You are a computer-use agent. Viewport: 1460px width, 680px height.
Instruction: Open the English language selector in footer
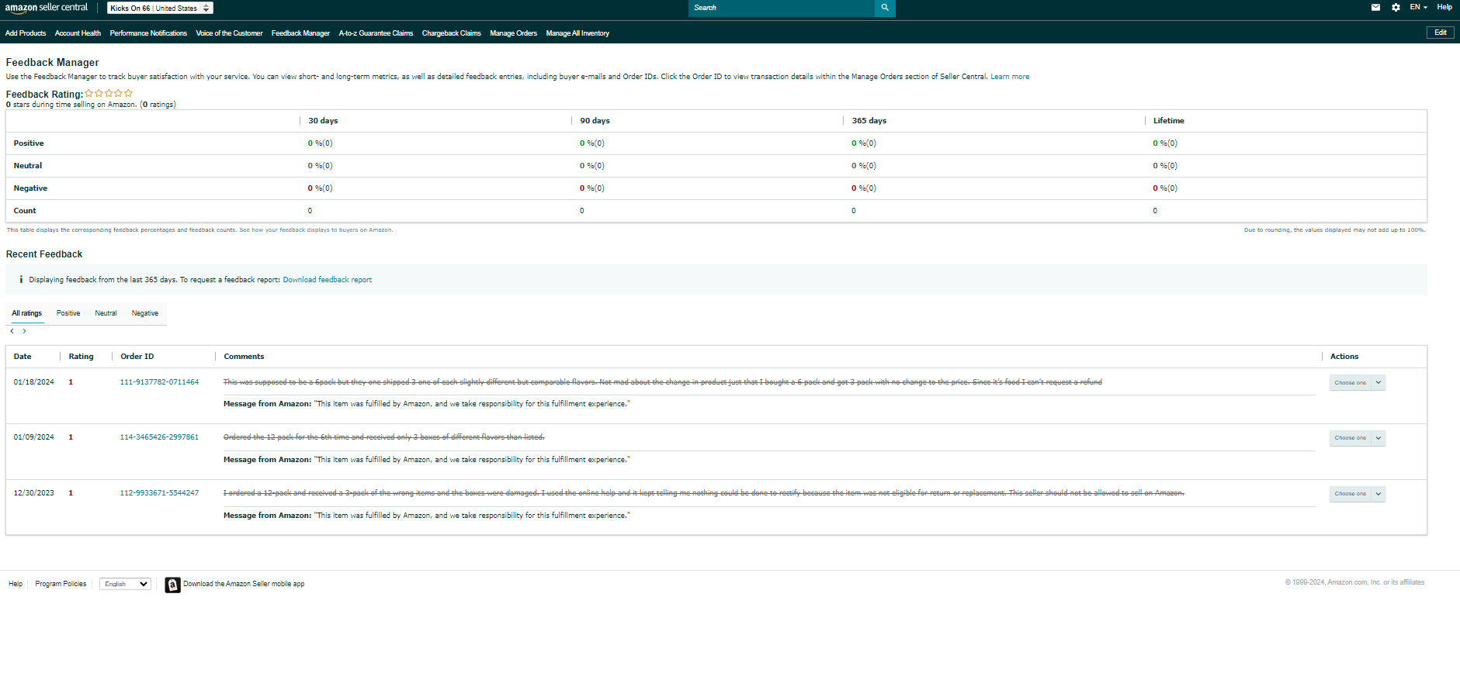125,584
